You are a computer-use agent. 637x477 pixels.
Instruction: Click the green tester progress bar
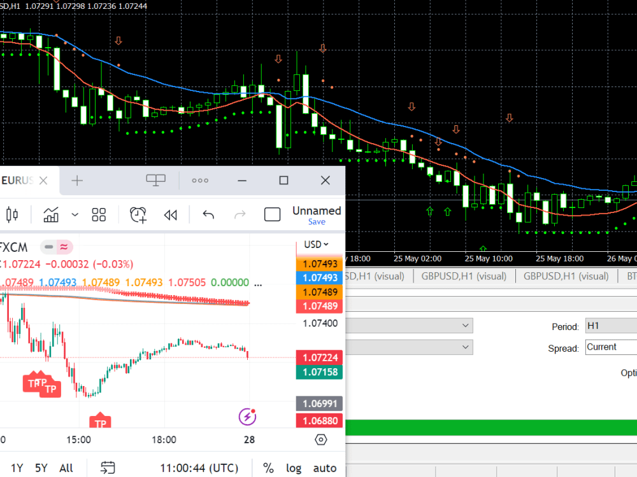[491, 427]
